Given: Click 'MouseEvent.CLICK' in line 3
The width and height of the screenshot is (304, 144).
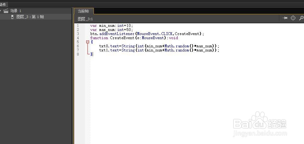Looking at the screenshot, I should 155,34.
